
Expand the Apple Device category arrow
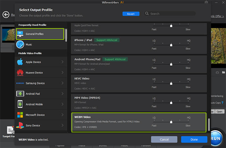coord(63,62)
